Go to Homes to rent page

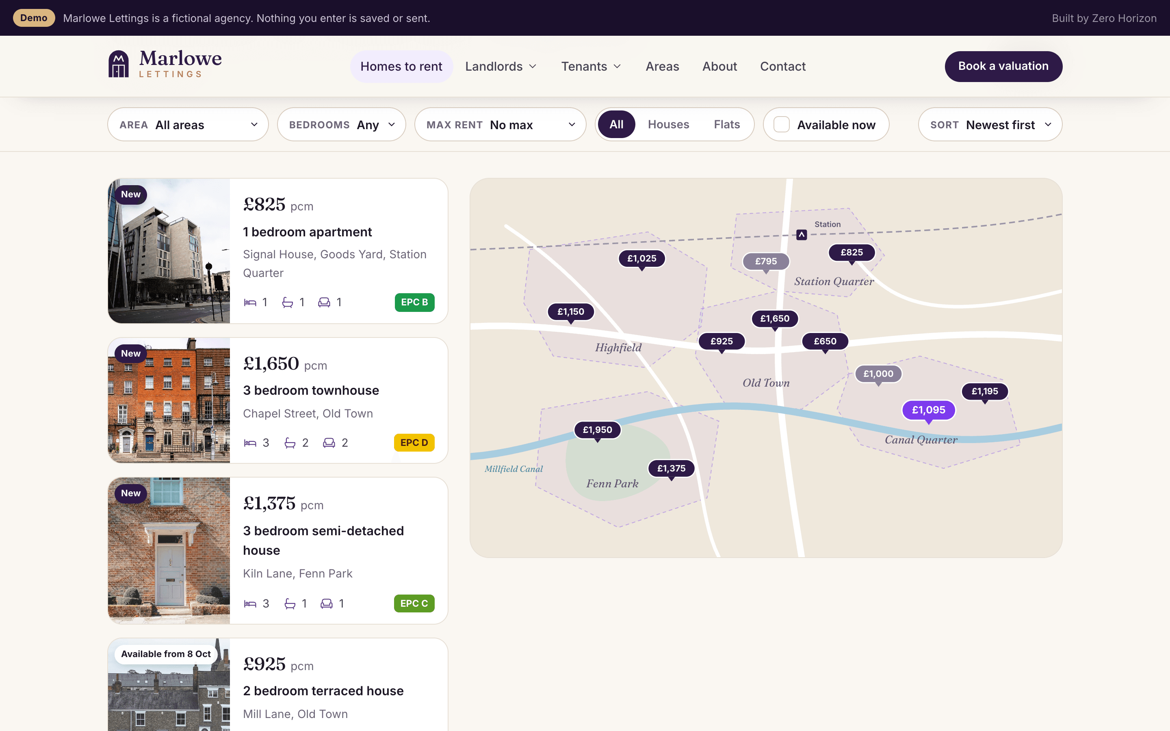(x=401, y=66)
